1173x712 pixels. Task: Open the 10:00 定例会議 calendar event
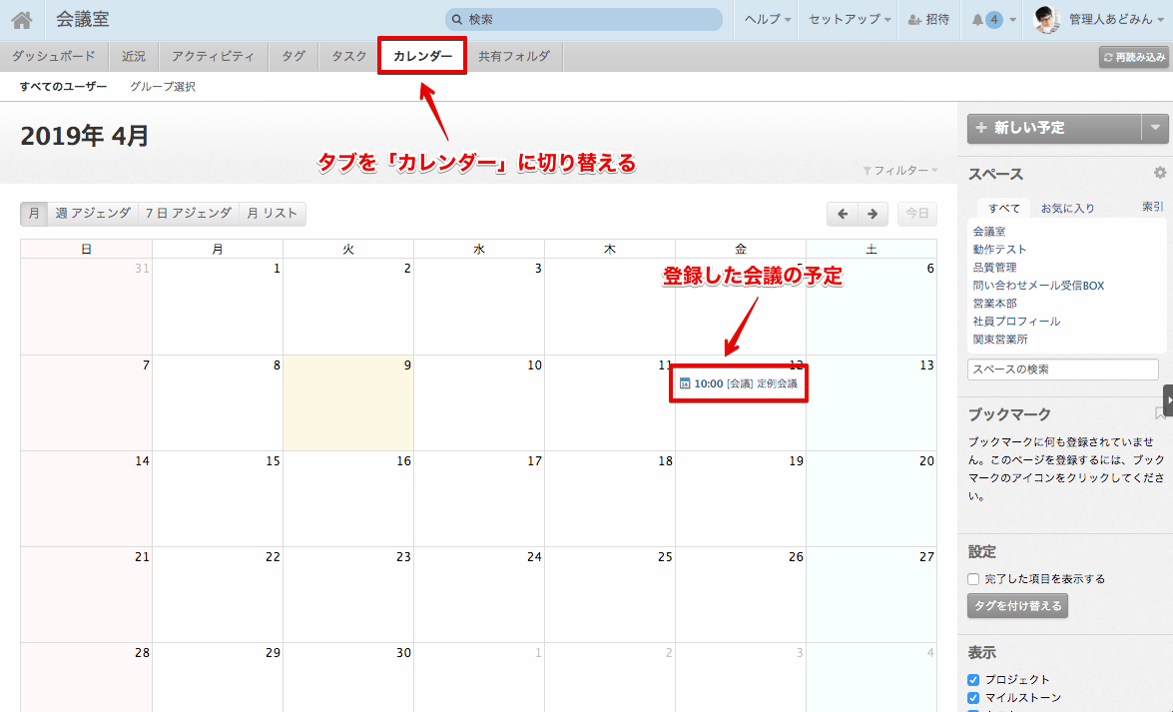(739, 383)
